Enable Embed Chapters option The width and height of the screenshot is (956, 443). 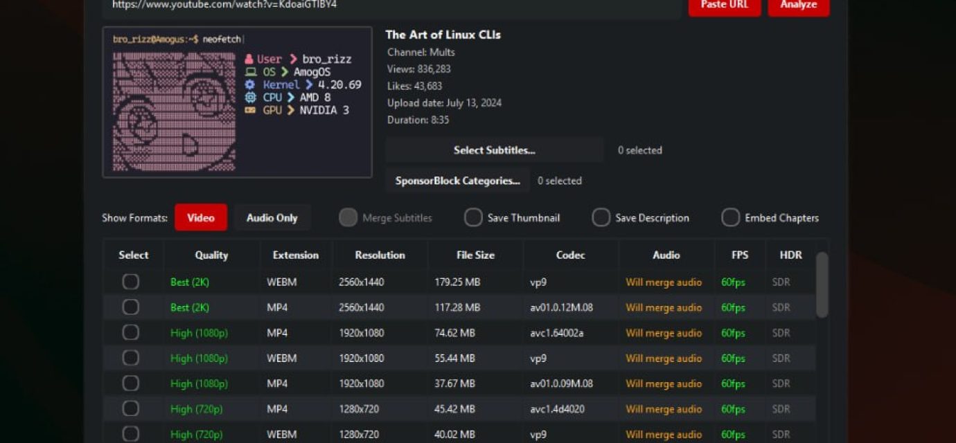click(x=730, y=218)
